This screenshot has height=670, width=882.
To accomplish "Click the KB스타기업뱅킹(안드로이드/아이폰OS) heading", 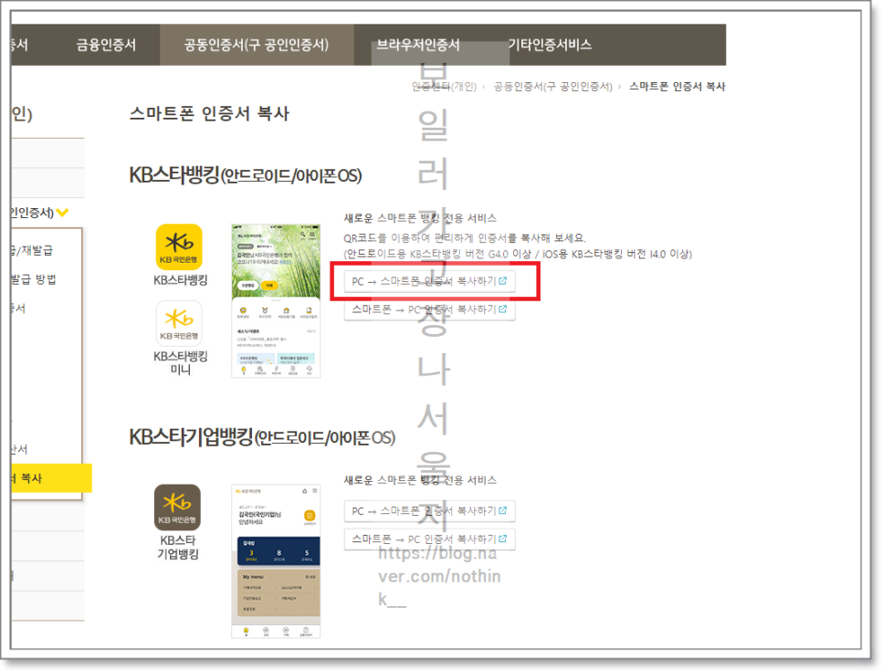I will [262, 437].
